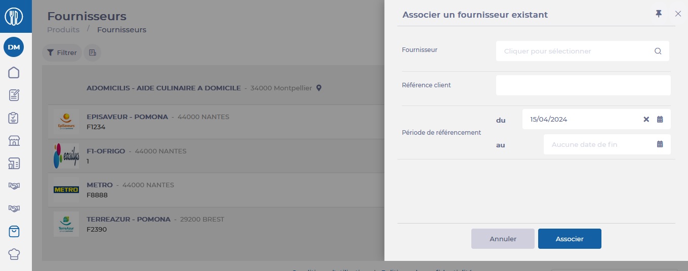
Task: Open the DM user avatar menu
Action: point(14,47)
